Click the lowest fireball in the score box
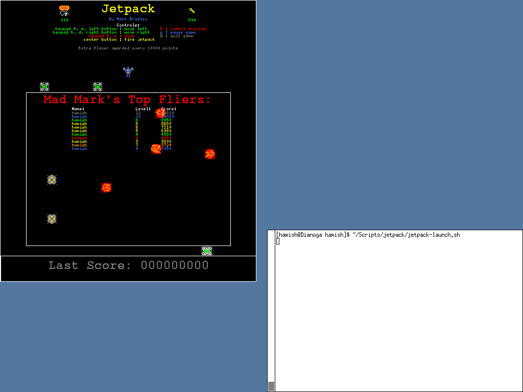The width and height of the screenshot is (523, 392). pyautogui.click(x=106, y=187)
